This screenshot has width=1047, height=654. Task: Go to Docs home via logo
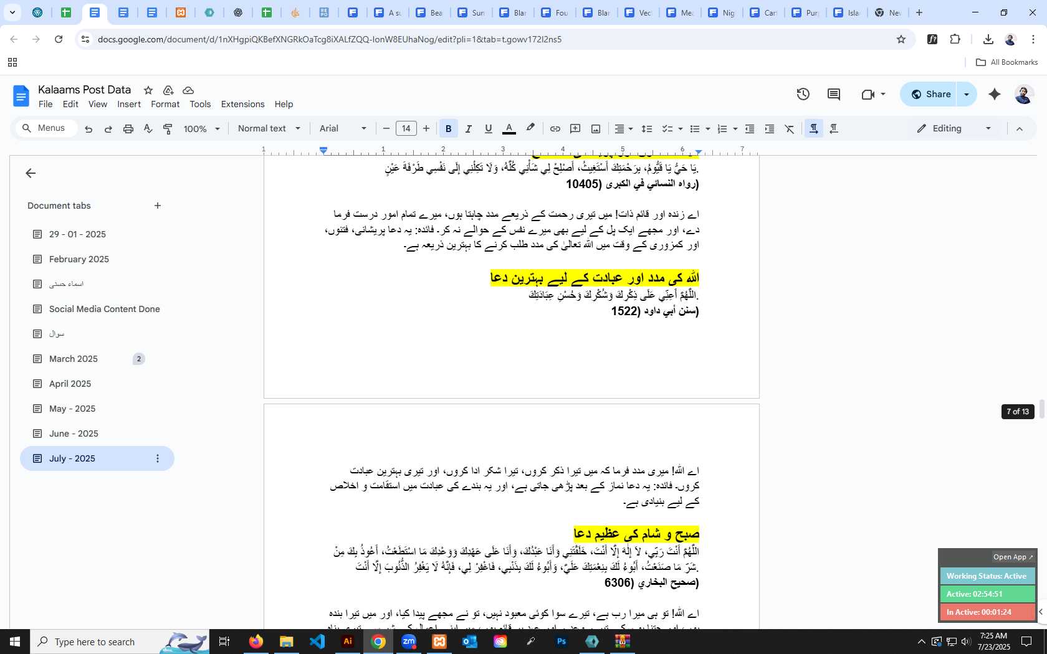[x=21, y=96]
